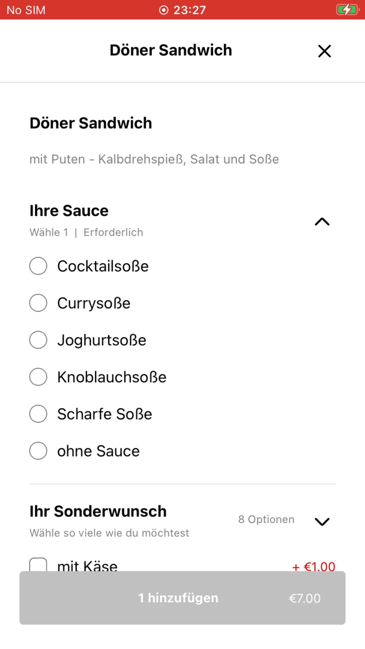The image size is (365, 649).
Task: Tap the 23:27 clock in status bar
Action: click(190, 10)
